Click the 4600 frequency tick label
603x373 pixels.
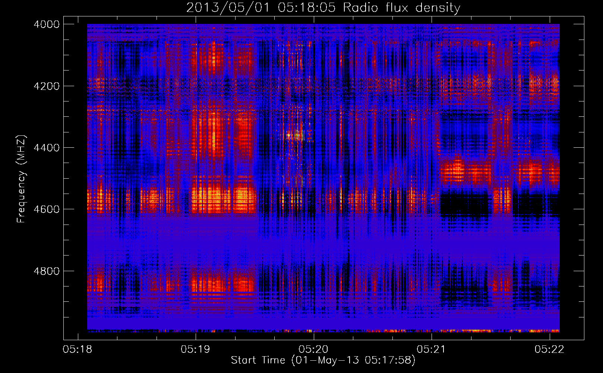pyautogui.click(x=47, y=209)
